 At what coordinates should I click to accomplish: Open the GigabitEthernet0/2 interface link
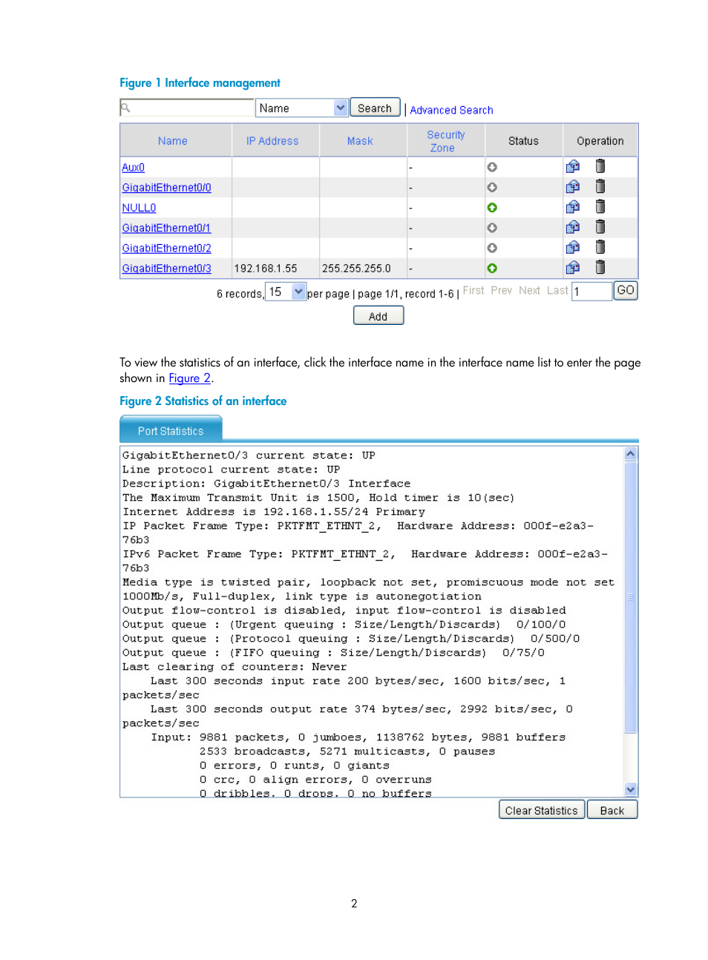click(x=167, y=248)
